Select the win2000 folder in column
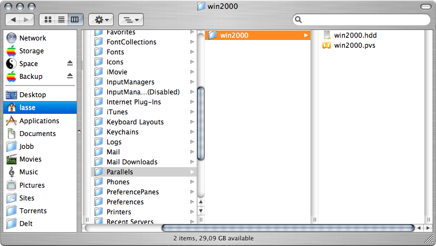Screen dimensions: 436x246 258,36
